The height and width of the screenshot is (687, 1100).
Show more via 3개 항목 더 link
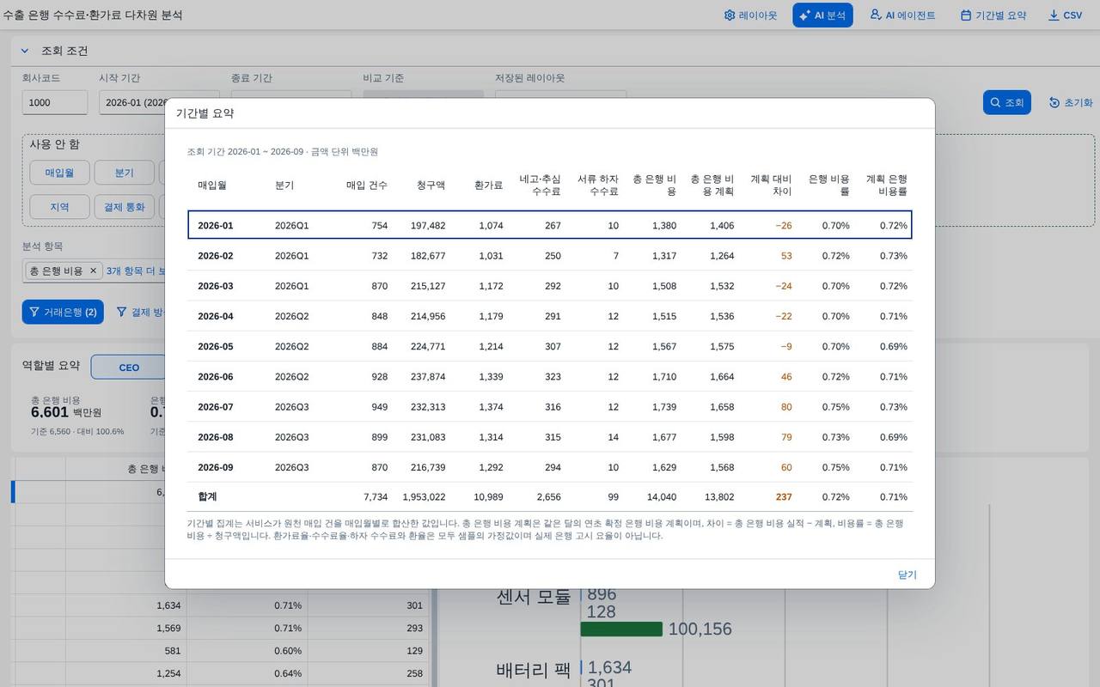(136, 271)
